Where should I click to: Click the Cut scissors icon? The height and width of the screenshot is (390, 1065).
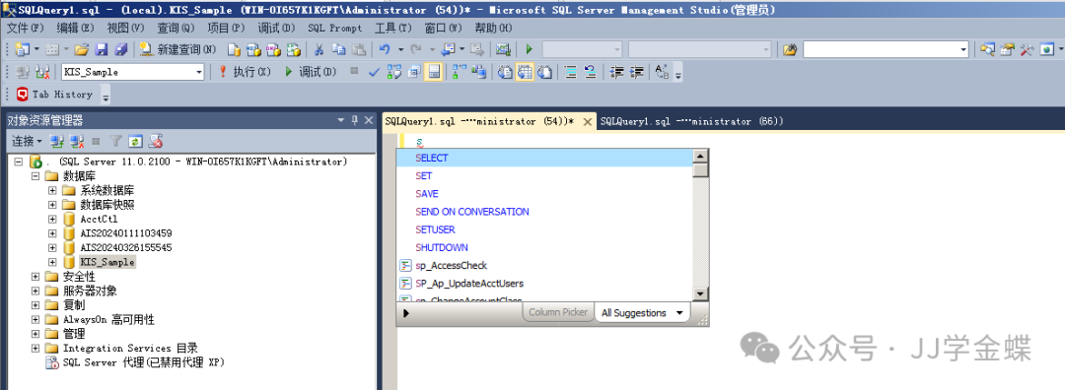point(319,49)
